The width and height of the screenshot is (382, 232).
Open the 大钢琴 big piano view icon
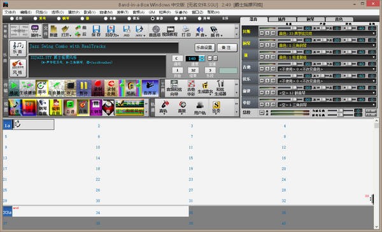95,108
